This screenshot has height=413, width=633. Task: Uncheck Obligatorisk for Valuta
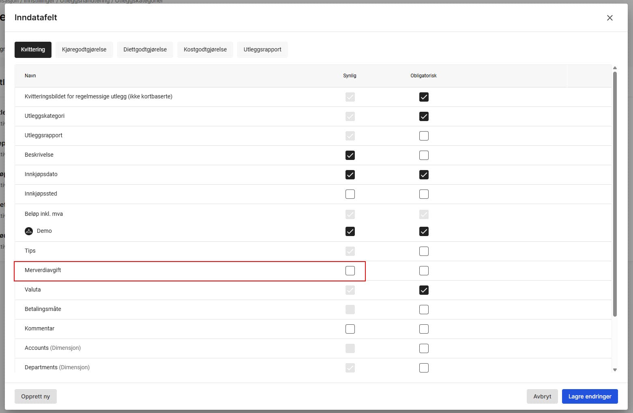[424, 290]
